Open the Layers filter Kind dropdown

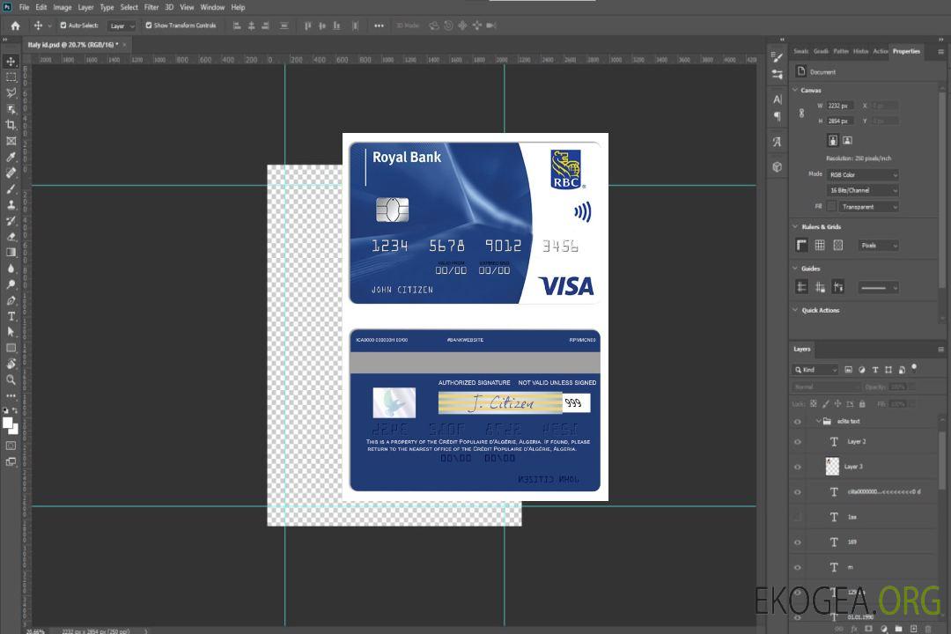(815, 370)
